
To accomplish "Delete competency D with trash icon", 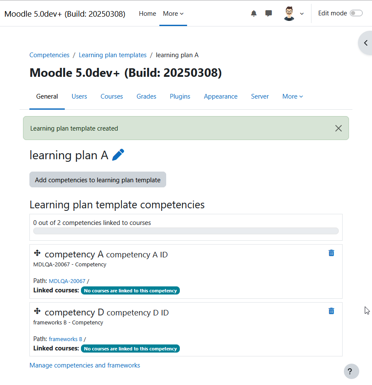I will click(332, 311).
